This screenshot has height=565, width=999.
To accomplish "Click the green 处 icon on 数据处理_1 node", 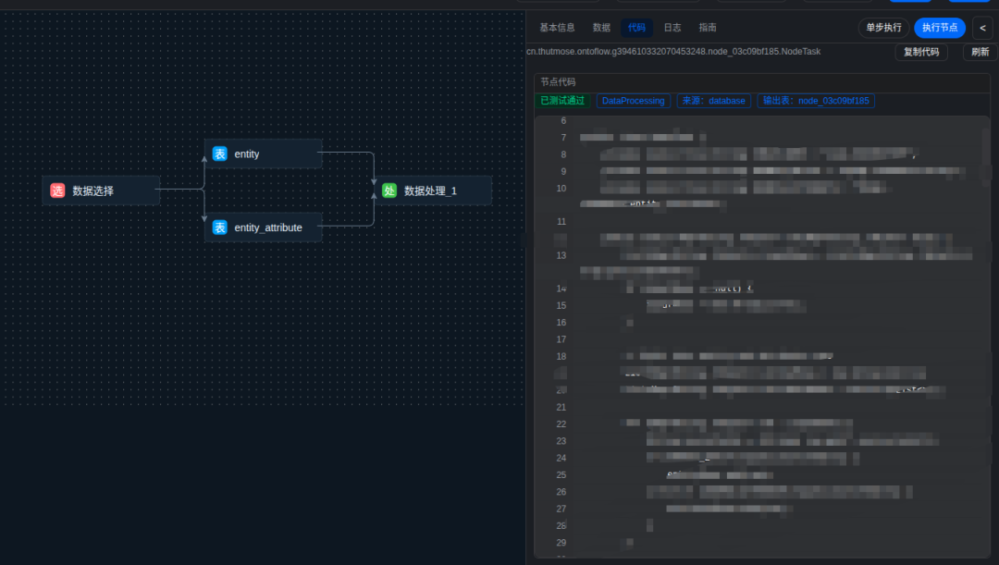I will [389, 190].
